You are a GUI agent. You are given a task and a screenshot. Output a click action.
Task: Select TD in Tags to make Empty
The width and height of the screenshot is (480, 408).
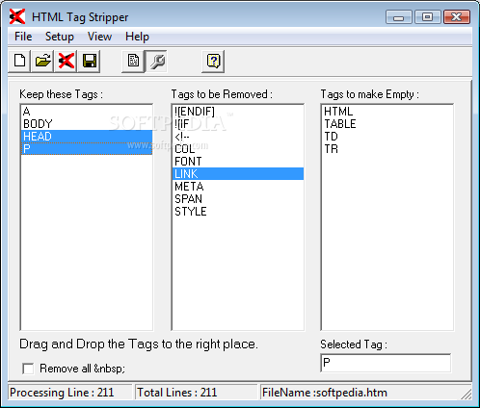point(387,137)
